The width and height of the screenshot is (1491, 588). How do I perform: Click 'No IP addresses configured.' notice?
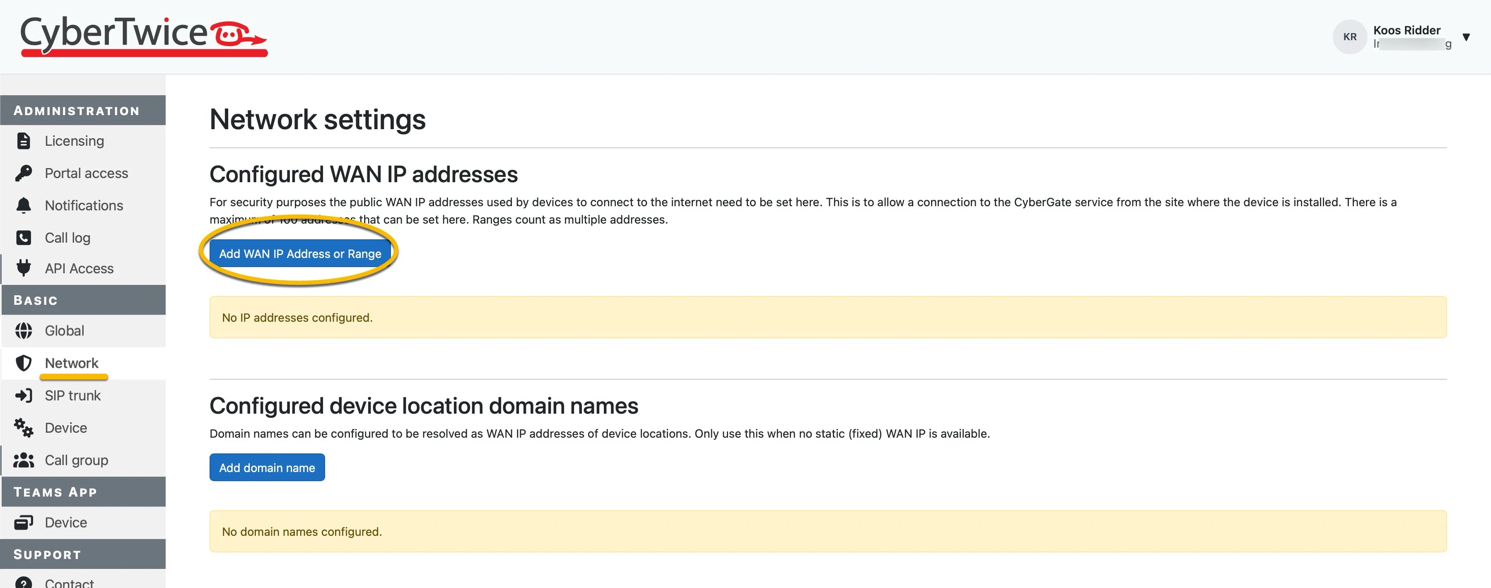(x=828, y=317)
